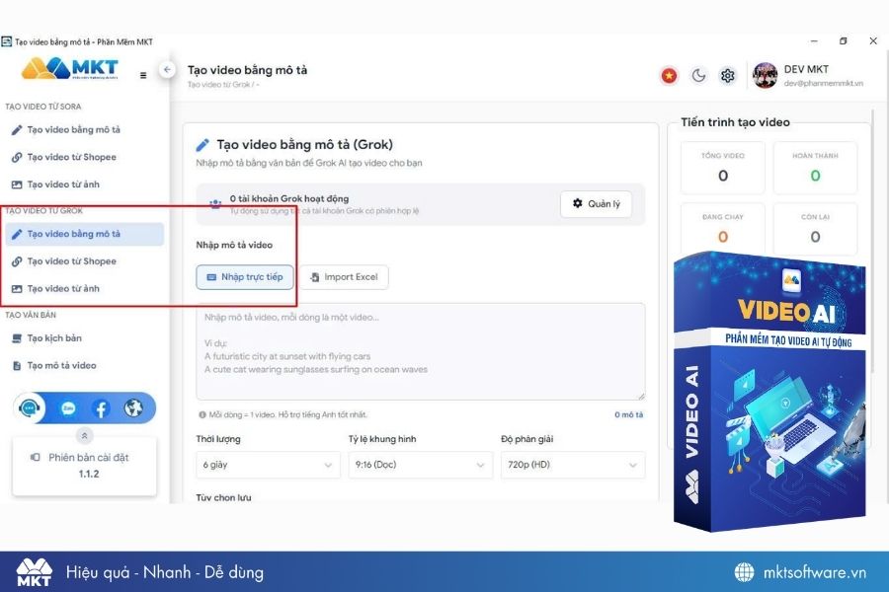Click the globe website icon in the sidebar
The height and width of the screenshot is (592, 889).
pos(135,407)
